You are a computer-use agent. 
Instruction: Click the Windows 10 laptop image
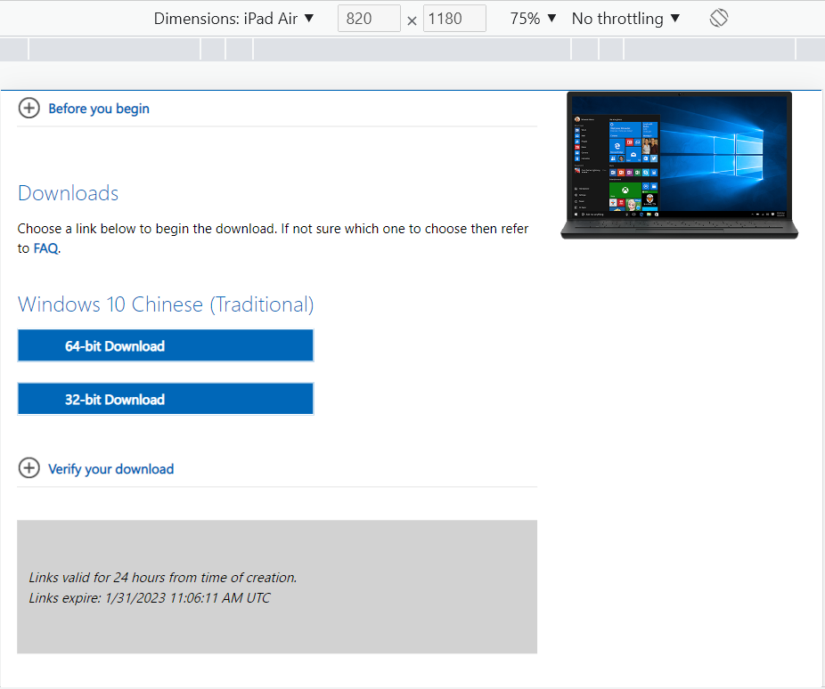tap(679, 165)
